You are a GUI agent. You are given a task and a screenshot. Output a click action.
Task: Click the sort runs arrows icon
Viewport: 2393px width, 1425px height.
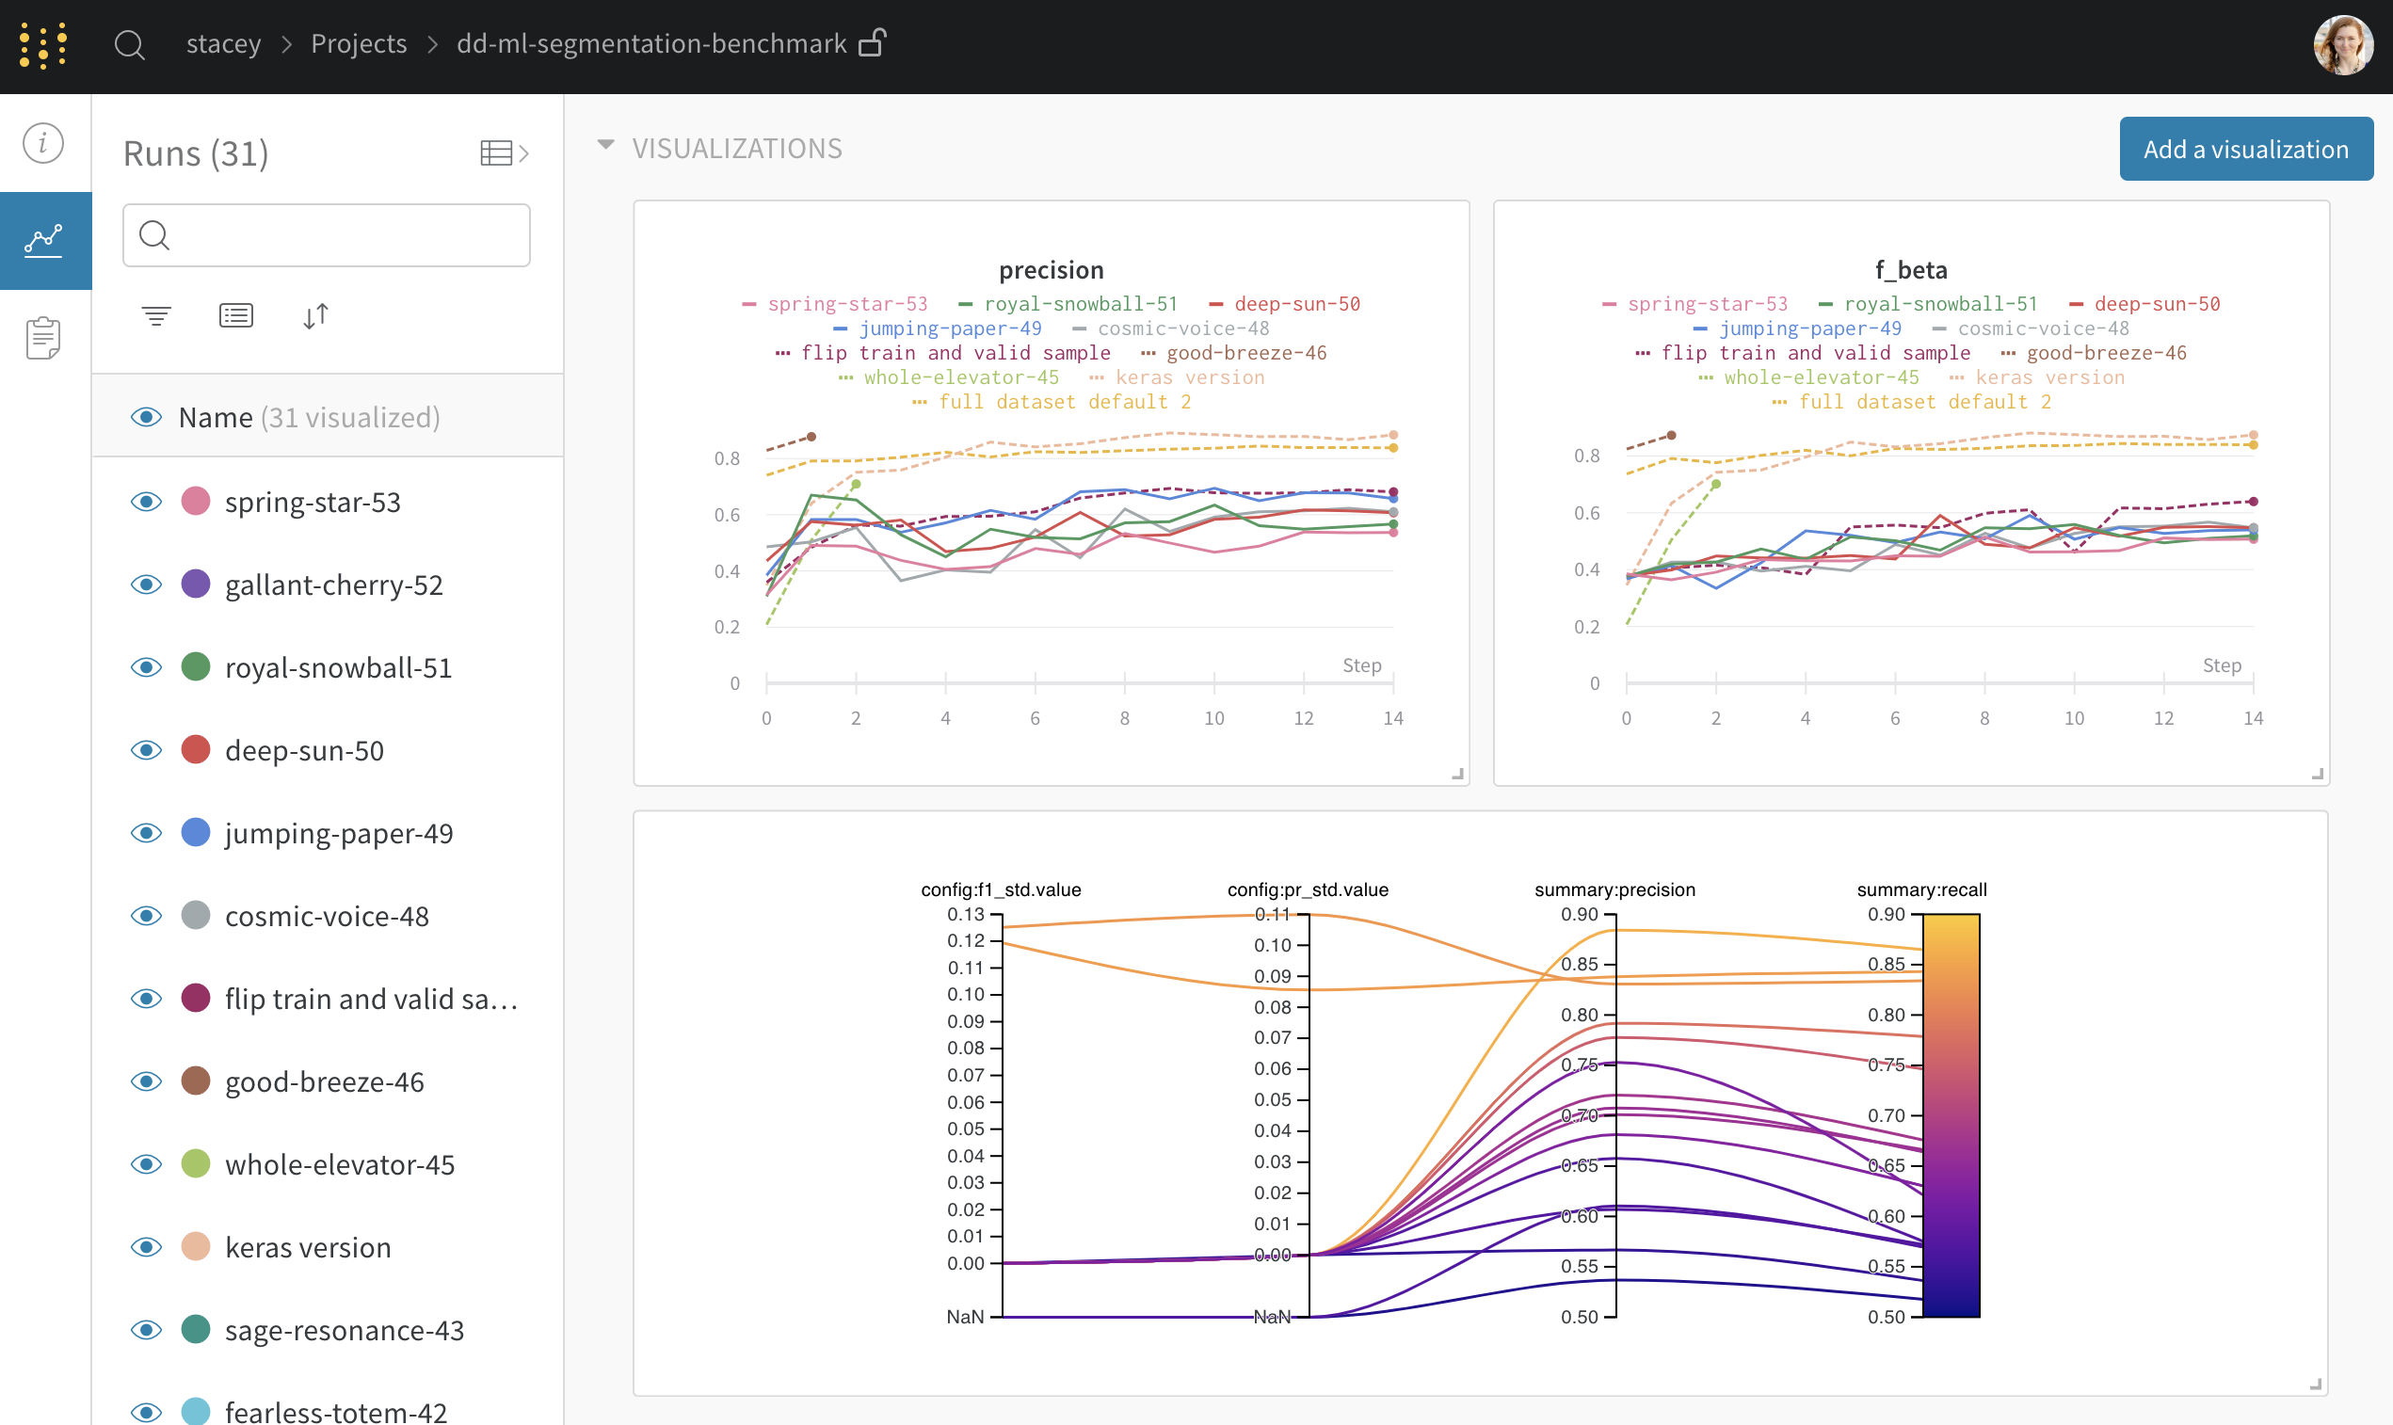click(315, 315)
